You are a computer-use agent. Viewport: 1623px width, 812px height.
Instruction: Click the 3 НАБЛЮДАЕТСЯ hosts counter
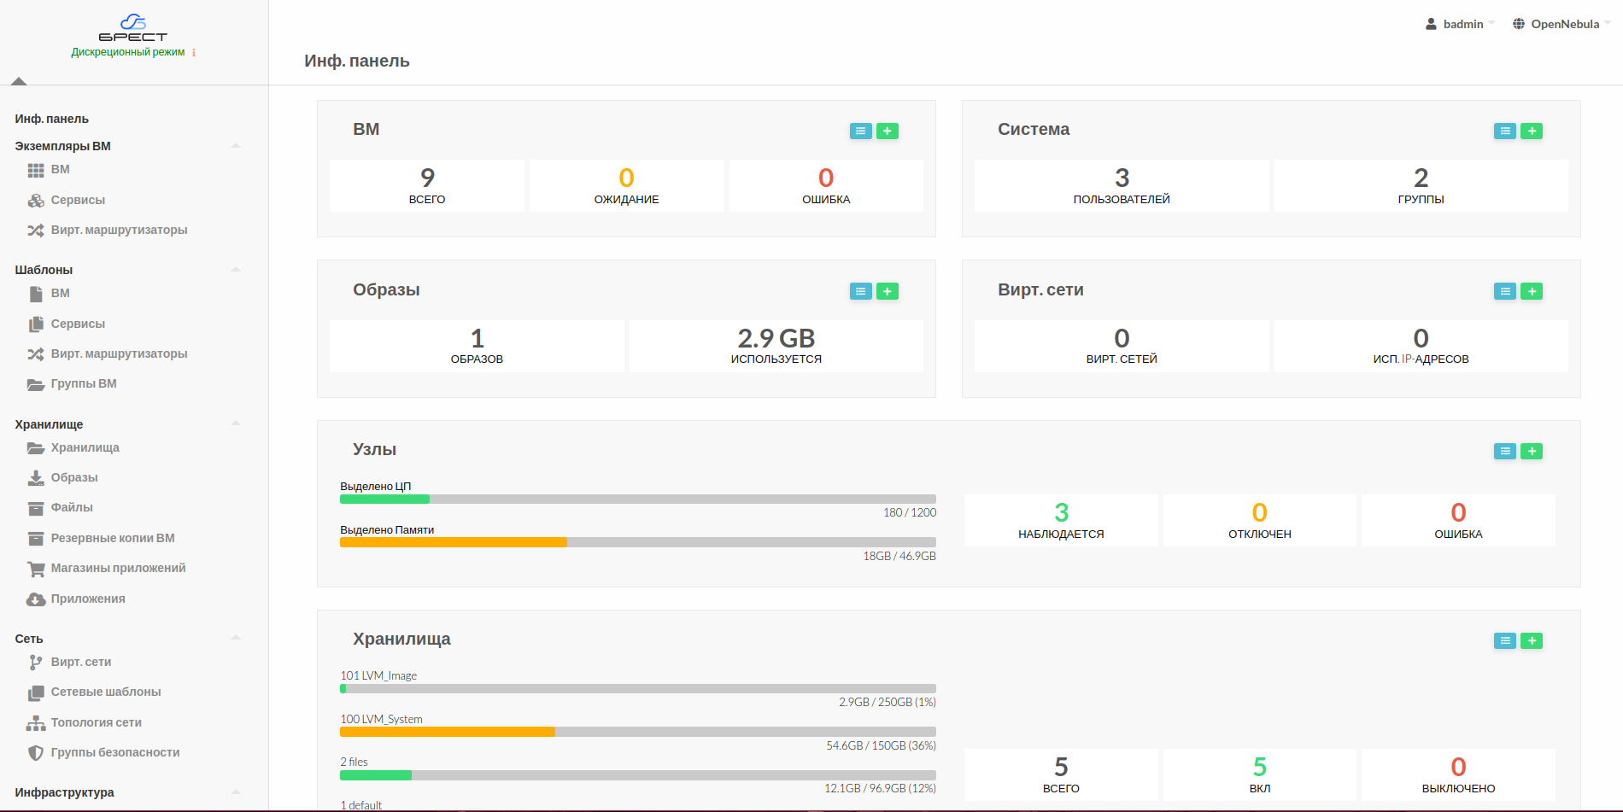(x=1061, y=520)
